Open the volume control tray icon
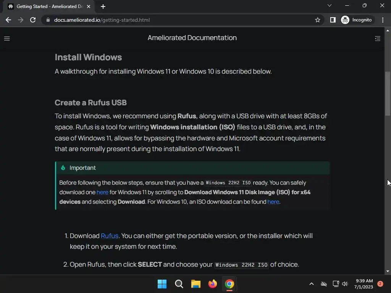This screenshot has height=293, width=391. [x=345, y=284]
